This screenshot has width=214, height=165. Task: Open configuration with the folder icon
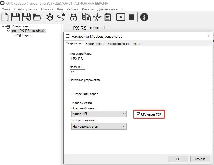point(37,17)
